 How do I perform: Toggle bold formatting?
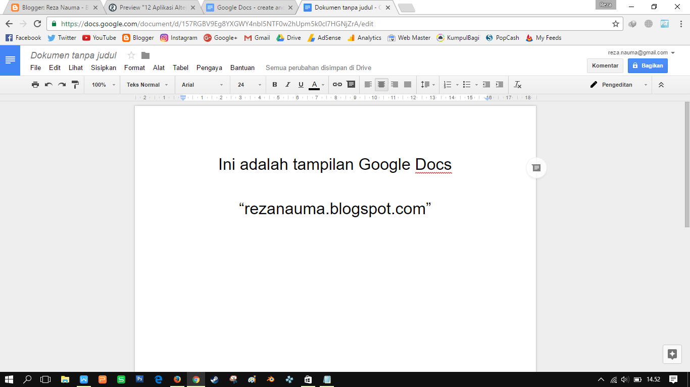[x=274, y=84]
